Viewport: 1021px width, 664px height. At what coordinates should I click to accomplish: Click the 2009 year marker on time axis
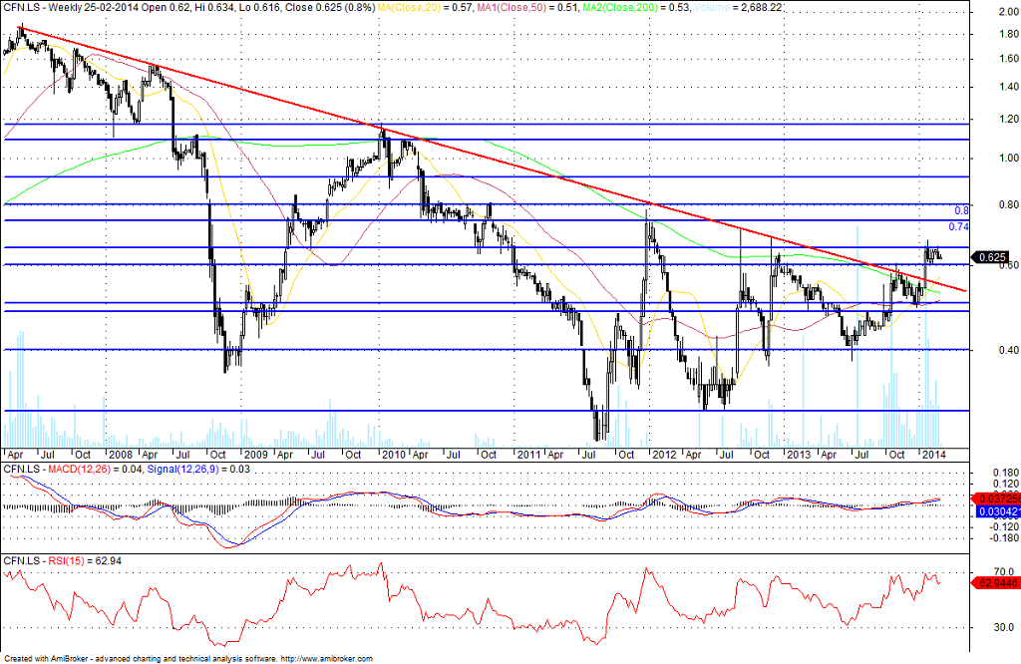(257, 454)
